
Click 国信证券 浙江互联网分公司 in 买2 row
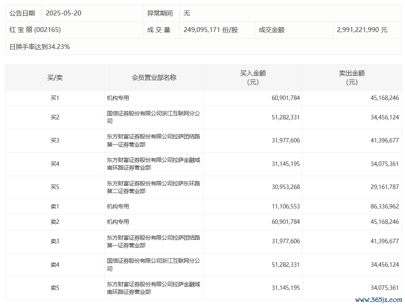[x=153, y=117]
